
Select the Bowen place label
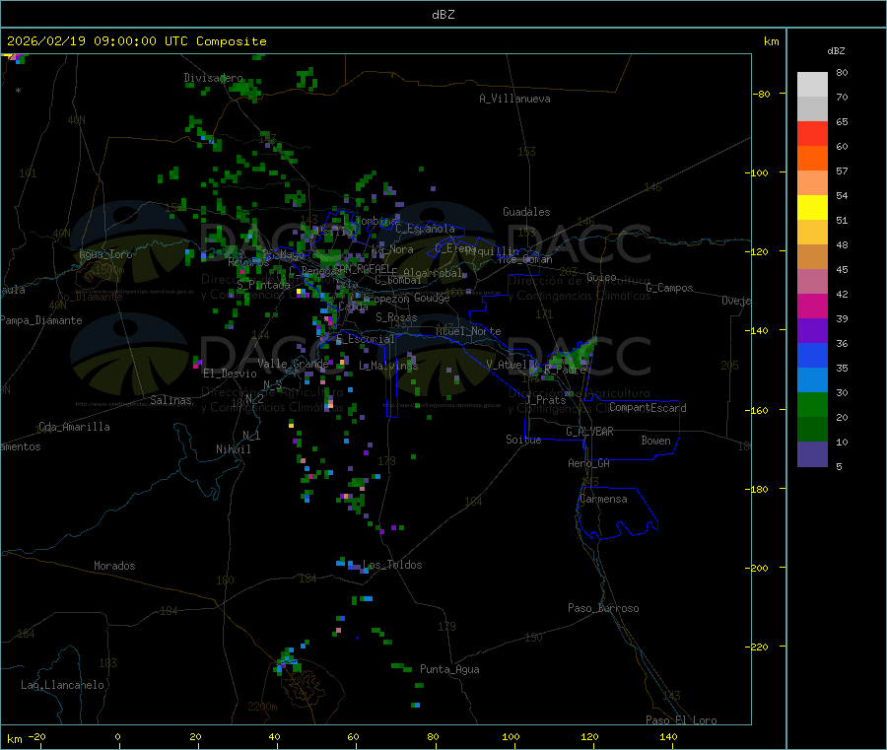coord(656,441)
